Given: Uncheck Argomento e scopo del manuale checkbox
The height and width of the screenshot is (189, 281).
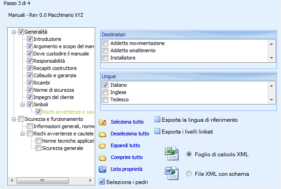Looking at the screenshot, I should pos(30,46).
